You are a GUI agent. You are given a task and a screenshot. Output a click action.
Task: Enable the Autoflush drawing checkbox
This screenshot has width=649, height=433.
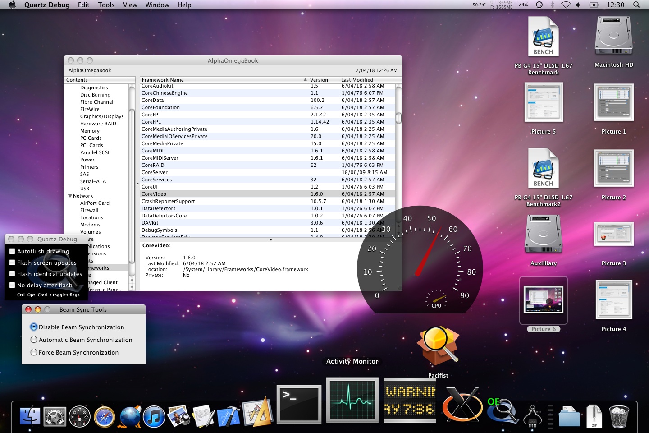pyautogui.click(x=13, y=251)
